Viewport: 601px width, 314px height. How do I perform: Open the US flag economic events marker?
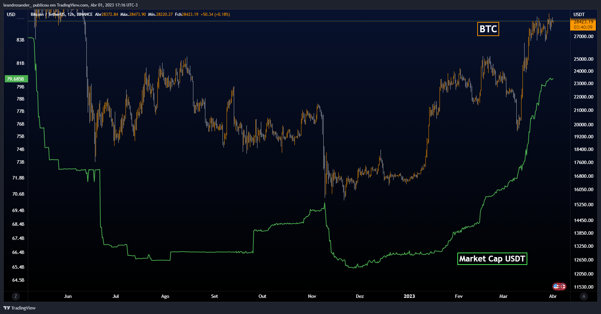click(556, 286)
